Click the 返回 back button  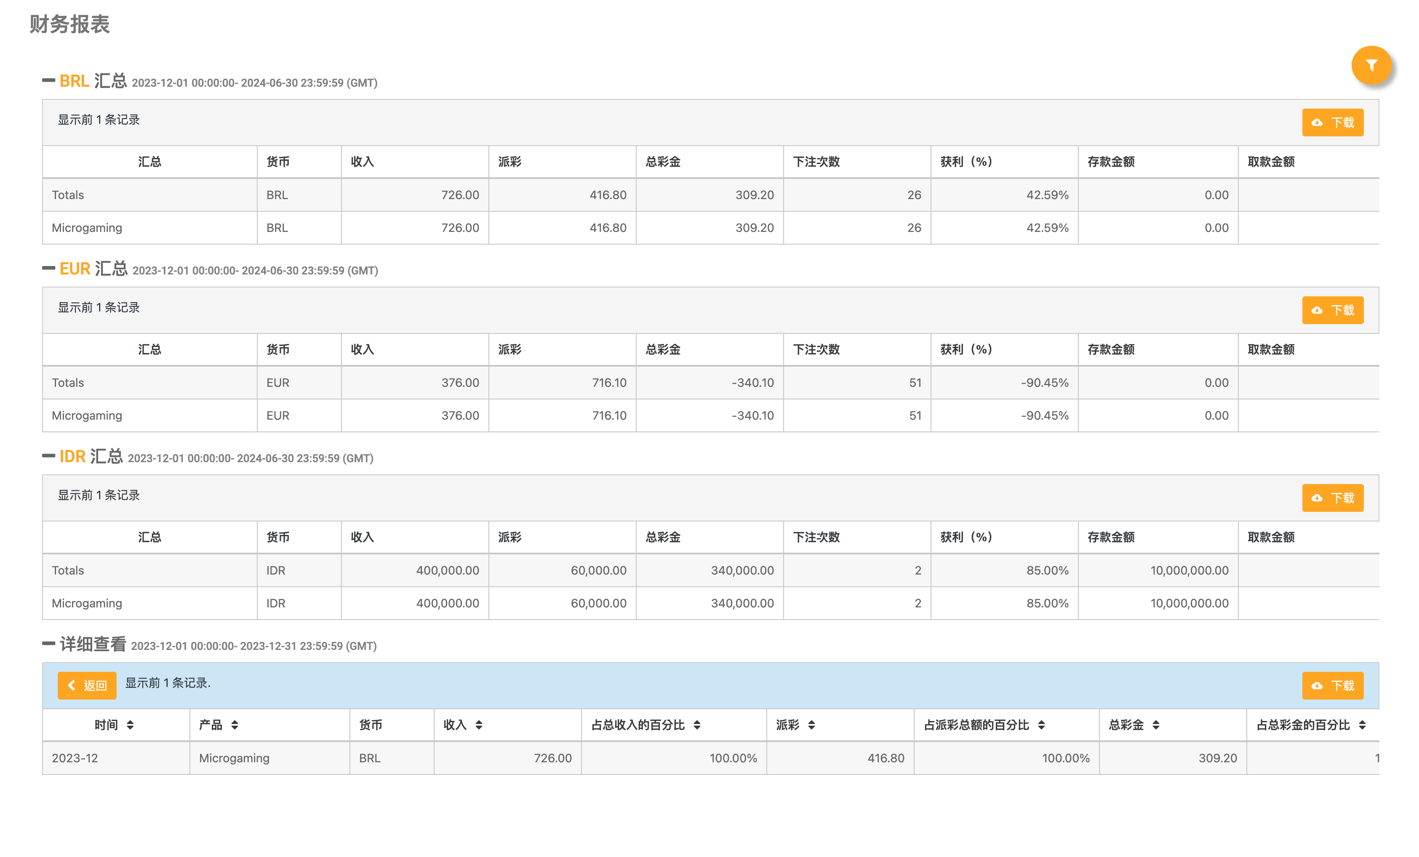pos(87,686)
